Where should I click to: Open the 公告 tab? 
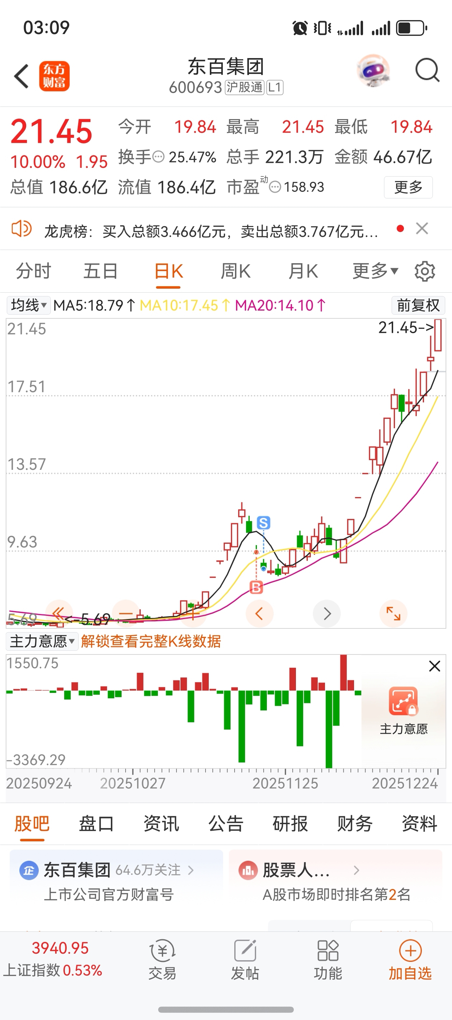click(x=226, y=823)
